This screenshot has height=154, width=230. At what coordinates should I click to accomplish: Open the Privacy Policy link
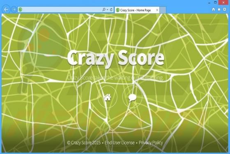pyautogui.click(x=151, y=143)
